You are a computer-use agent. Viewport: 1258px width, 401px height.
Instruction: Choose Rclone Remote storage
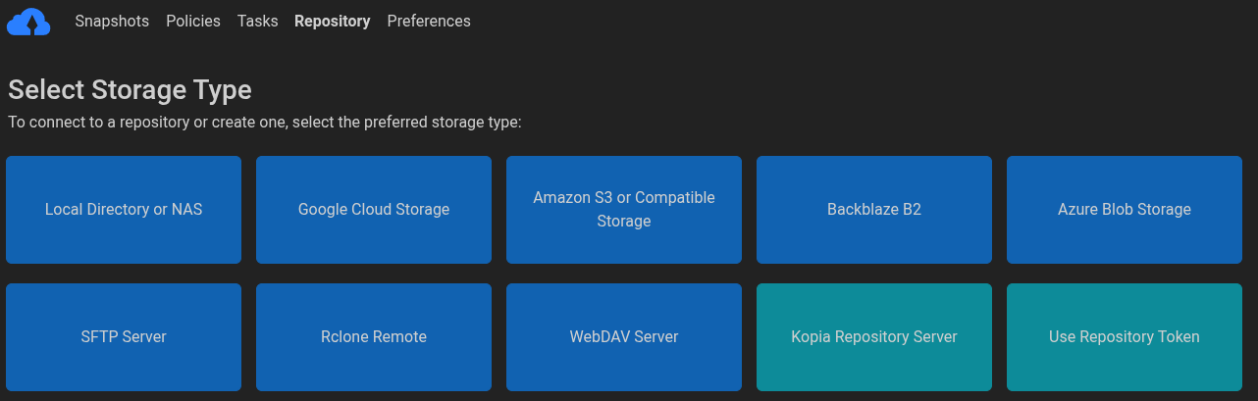(374, 337)
